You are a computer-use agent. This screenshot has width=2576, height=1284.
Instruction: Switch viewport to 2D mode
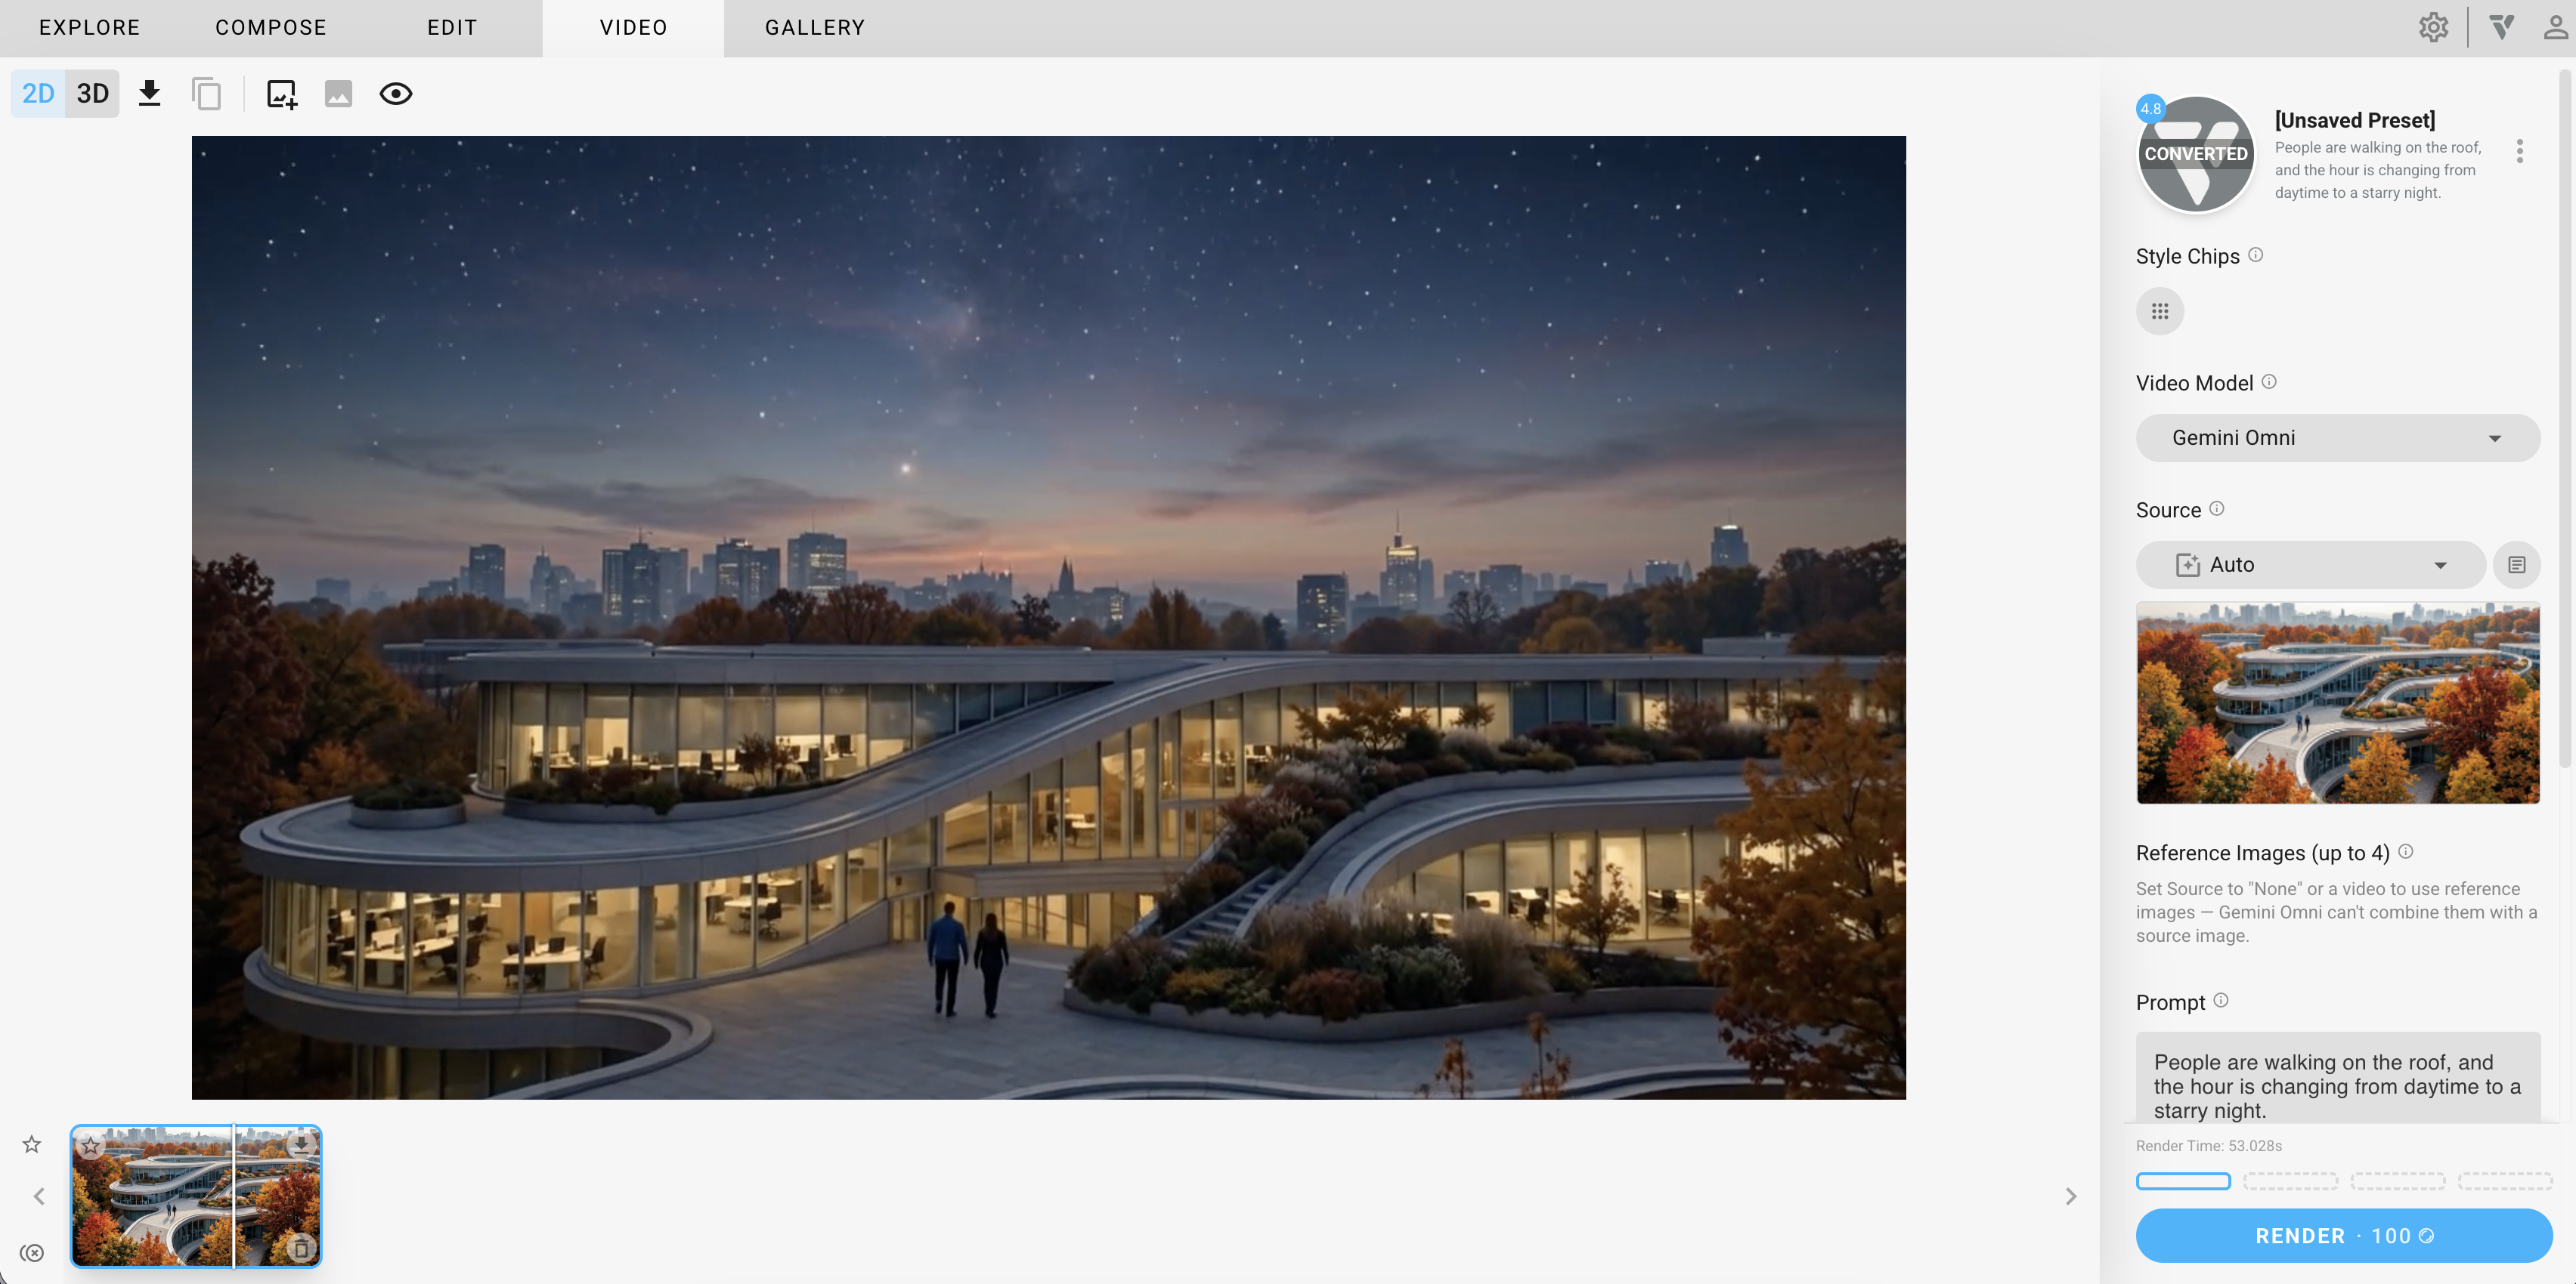coord(38,94)
